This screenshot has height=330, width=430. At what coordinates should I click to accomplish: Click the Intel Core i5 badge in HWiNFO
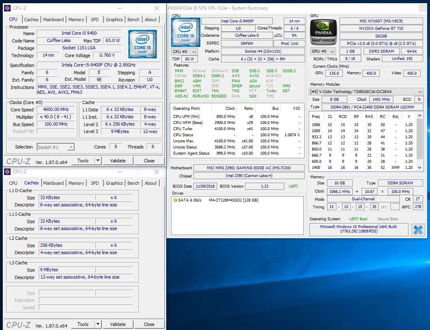click(185, 32)
